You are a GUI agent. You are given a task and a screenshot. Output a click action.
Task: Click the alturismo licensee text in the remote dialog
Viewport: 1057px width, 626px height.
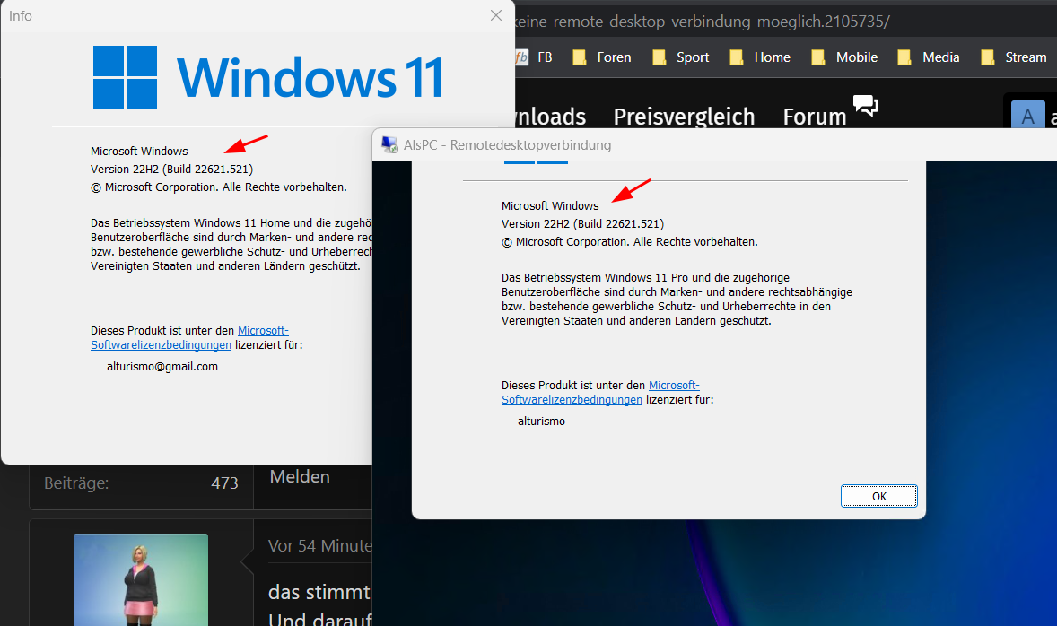(541, 422)
